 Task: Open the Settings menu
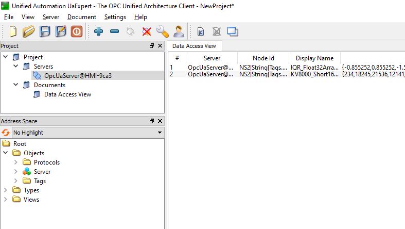[115, 17]
